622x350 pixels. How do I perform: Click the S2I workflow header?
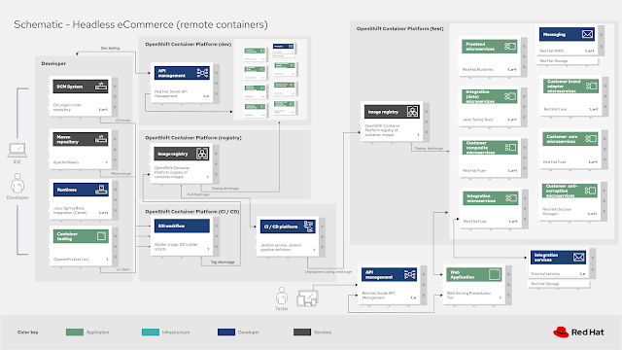[182, 226]
